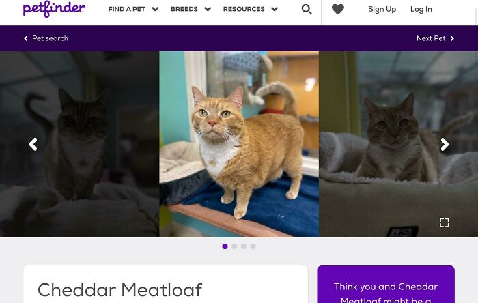This screenshot has width=478, height=303.
Task: Select the first active carousel dot
Action: tap(225, 246)
